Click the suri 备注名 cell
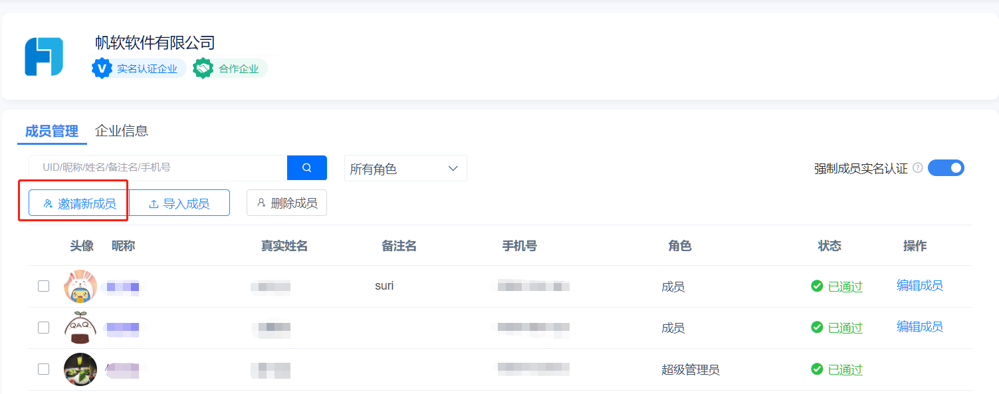 (x=384, y=286)
